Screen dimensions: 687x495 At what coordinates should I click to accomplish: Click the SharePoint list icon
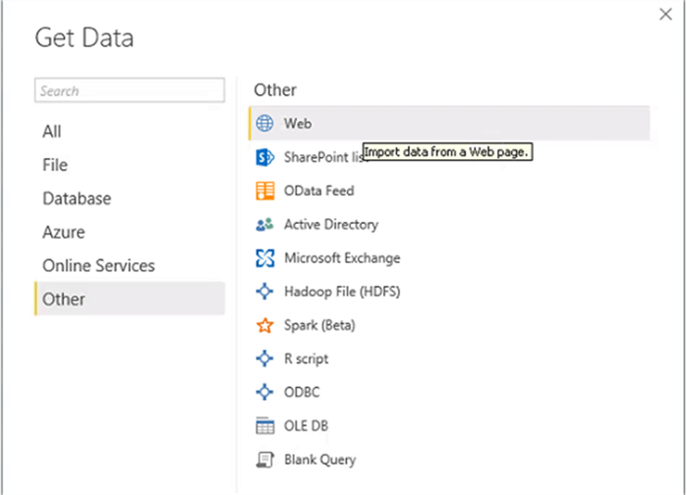(264, 157)
